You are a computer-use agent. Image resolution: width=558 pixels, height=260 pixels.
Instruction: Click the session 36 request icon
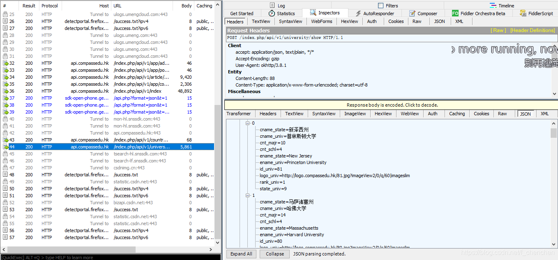point(6,91)
